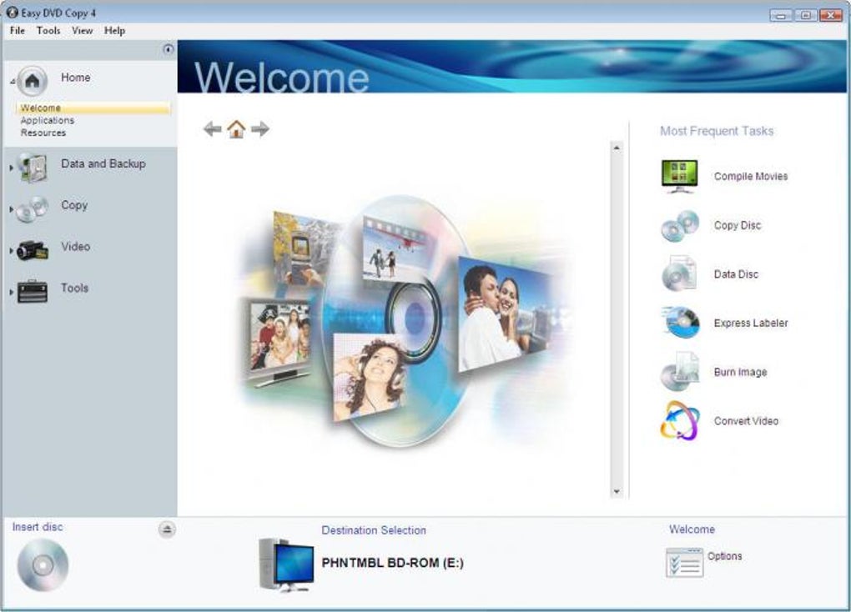Image resolution: width=851 pixels, height=612 pixels.
Task: Click the Insert disc label
Action: 38,527
